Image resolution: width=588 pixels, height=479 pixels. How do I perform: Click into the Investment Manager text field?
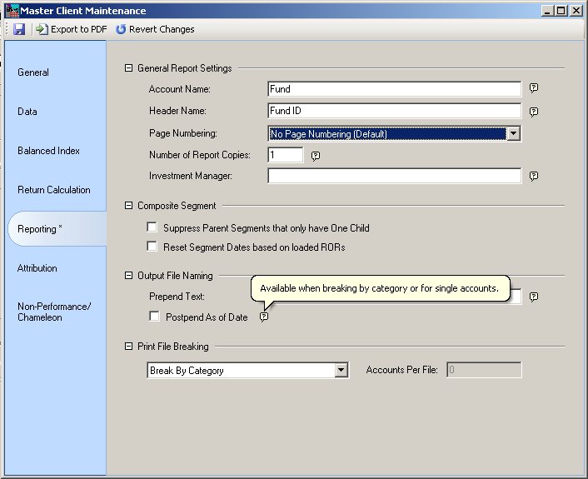click(x=394, y=176)
